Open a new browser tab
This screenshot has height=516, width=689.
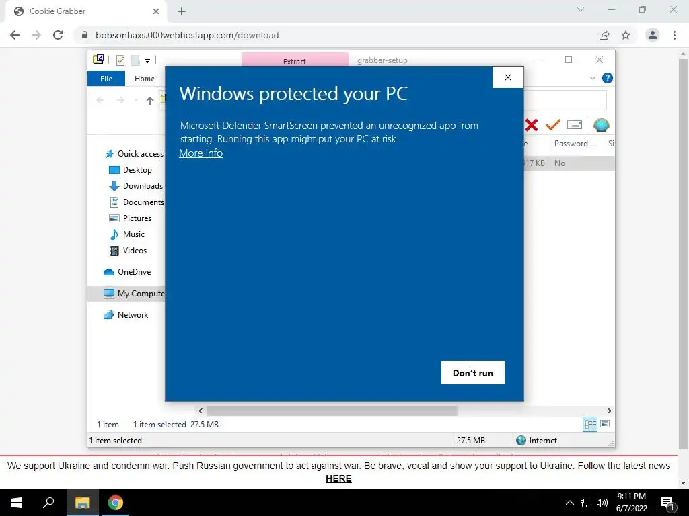coord(182,11)
